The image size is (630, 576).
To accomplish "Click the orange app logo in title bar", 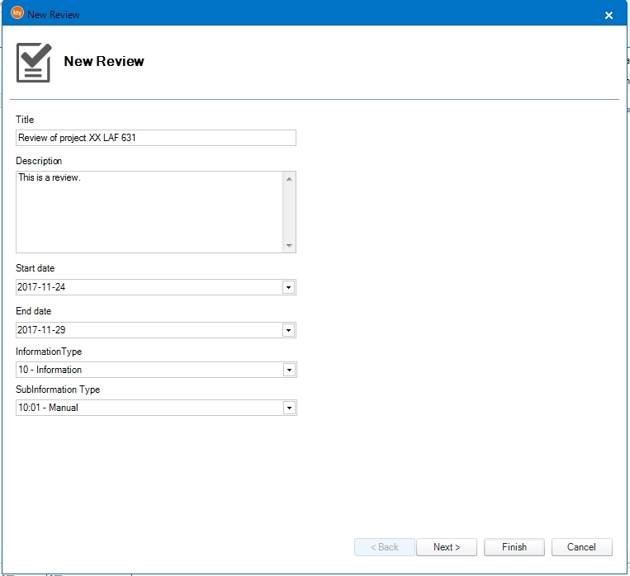I will pos(17,14).
